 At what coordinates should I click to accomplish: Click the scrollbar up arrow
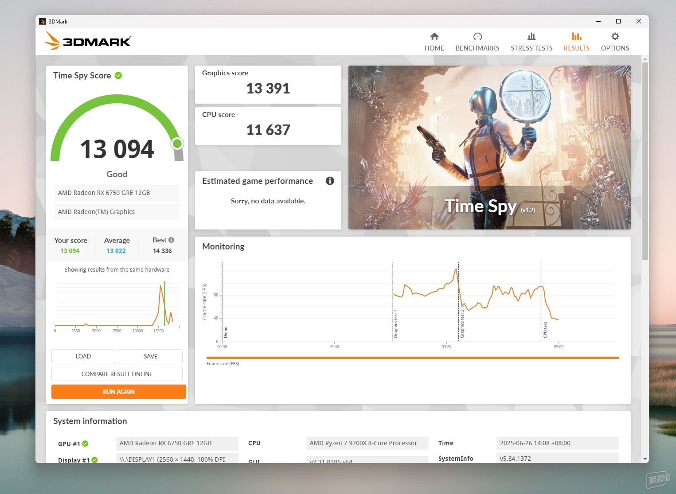645,58
